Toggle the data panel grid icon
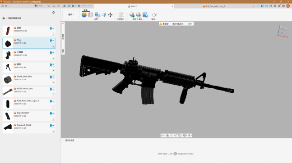 pyautogui.click(x=69, y=6)
